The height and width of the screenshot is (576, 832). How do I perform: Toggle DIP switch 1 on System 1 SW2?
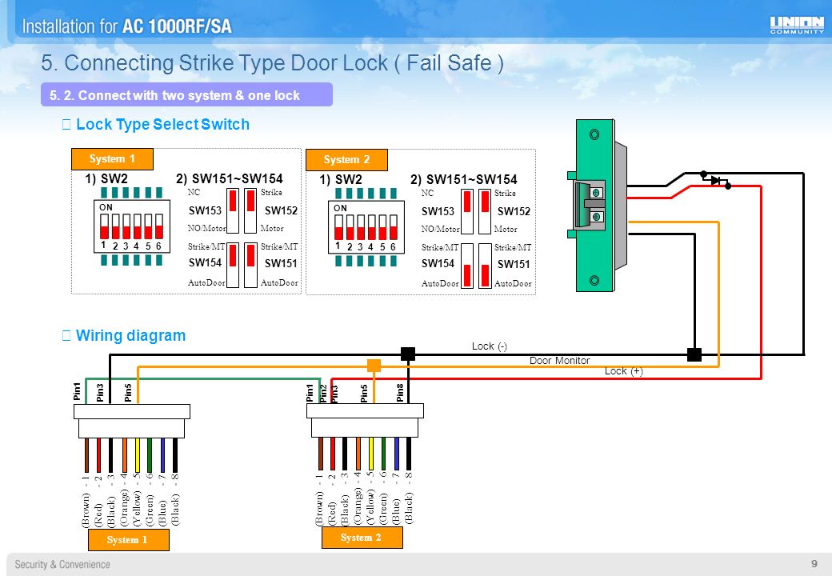105,226
